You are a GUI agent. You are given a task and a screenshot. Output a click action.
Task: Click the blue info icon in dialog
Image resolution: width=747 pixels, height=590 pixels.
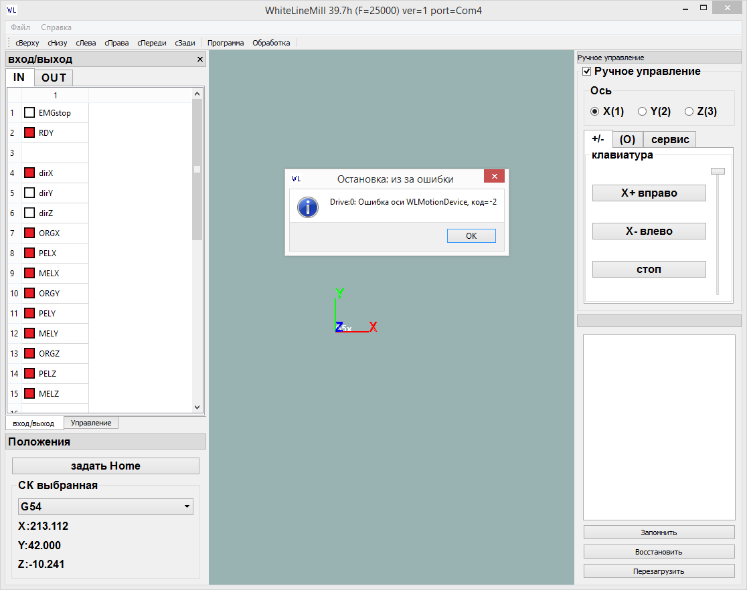click(308, 207)
